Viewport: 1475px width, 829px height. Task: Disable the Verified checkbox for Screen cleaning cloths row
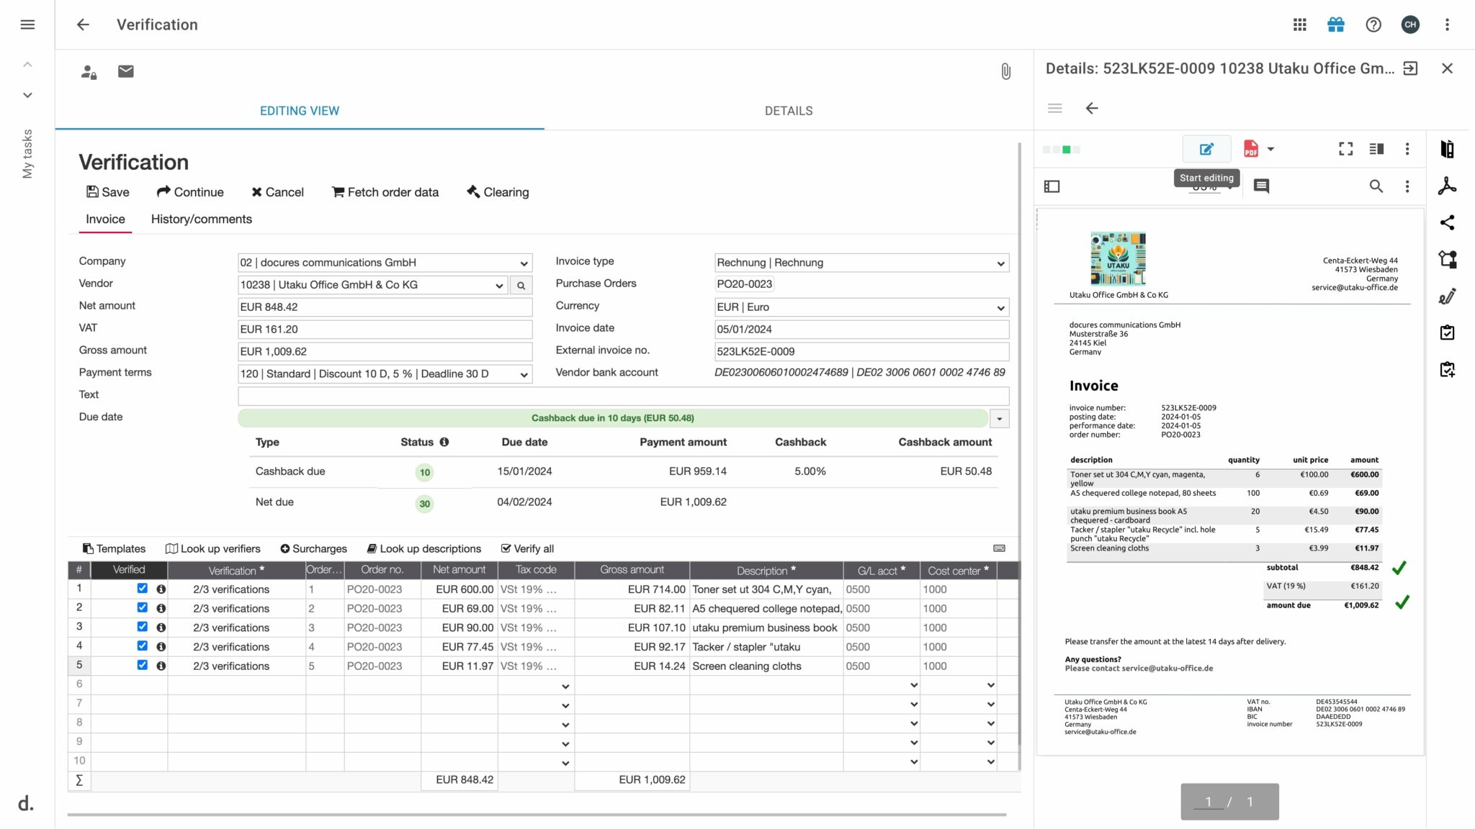(141, 666)
